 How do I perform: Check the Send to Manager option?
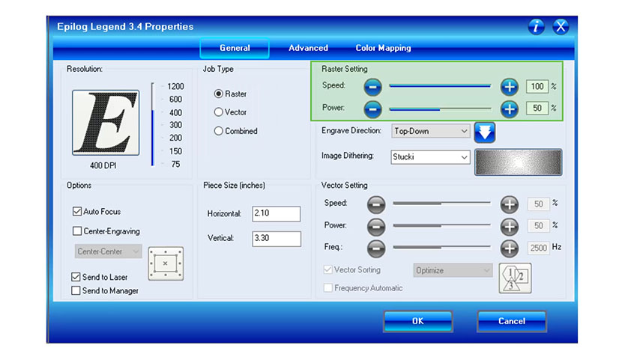pyautogui.click(x=76, y=290)
